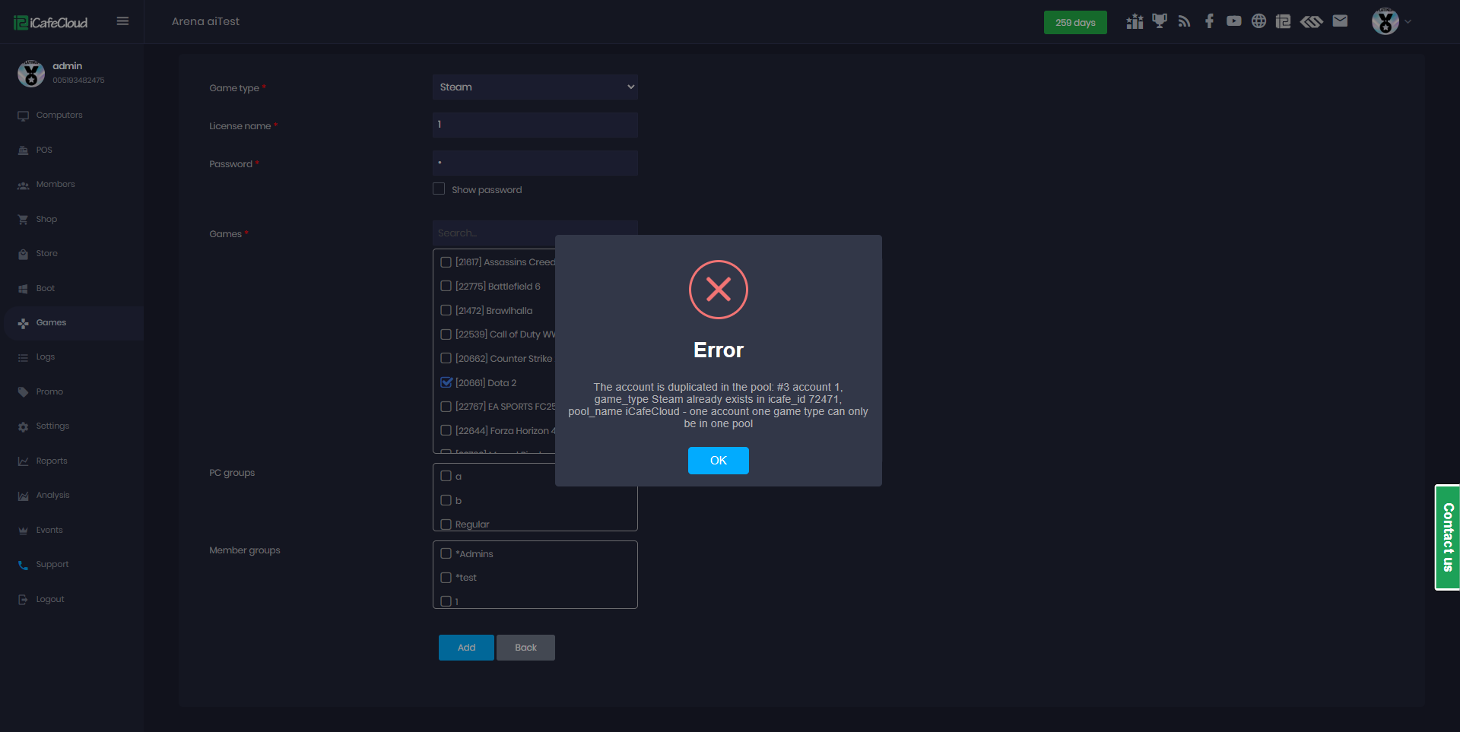This screenshot has height=732, width=1460.
Task: Check the *test member group checkbox
Action: click(446, 578)
